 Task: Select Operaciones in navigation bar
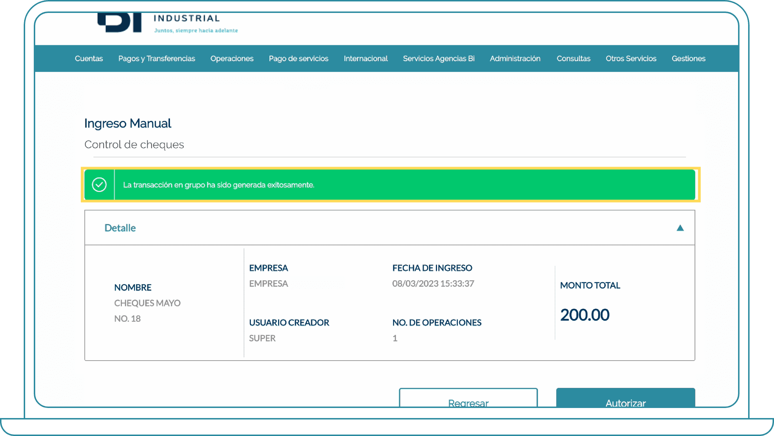click(x=232, y=59)
